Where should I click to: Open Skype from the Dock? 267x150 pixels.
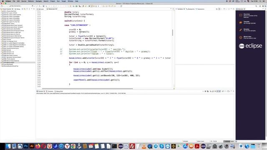coord(161,146)
